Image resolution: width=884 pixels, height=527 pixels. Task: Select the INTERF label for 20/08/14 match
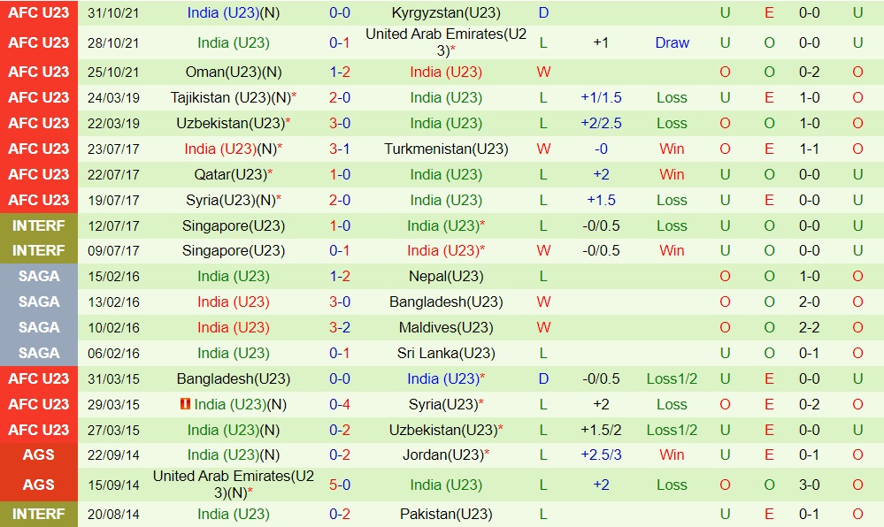39,514
